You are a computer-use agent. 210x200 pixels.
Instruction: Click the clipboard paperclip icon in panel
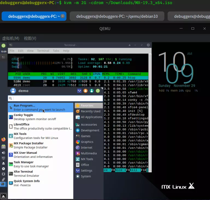[3, 179]
